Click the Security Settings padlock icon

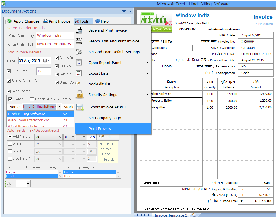[80, 94]
